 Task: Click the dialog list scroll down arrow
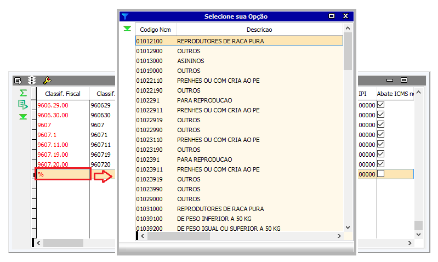(348, 227)
